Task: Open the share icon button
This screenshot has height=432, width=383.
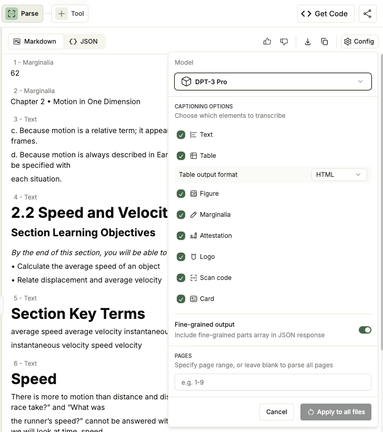Action: [x=367, y=14]
